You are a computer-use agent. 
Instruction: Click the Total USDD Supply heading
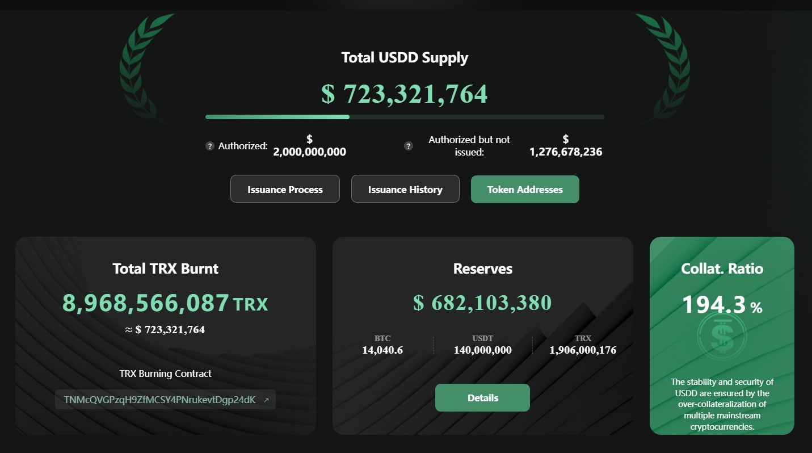(405, 57)
